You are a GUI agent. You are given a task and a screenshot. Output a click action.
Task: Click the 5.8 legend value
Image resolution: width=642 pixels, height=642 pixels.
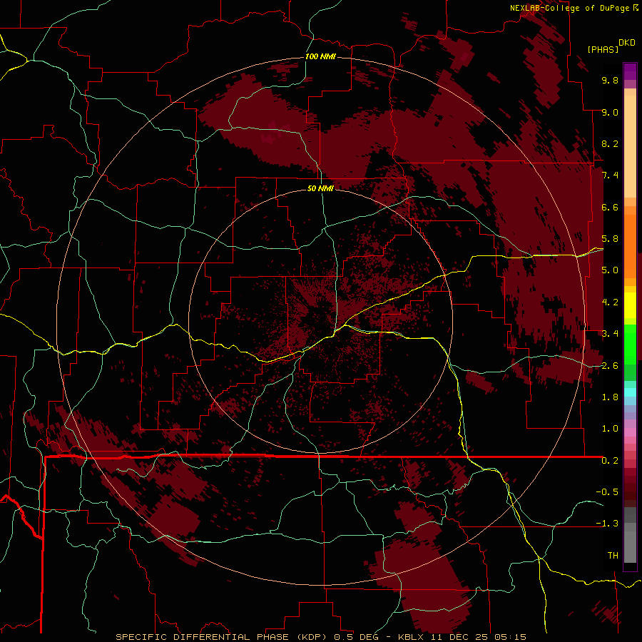(x=610, y=239)
